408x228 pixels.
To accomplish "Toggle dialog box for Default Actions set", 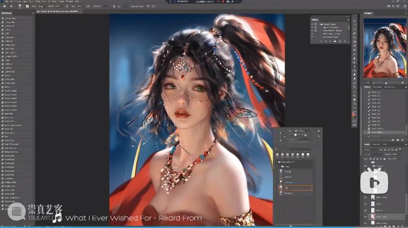I will 315,24.
